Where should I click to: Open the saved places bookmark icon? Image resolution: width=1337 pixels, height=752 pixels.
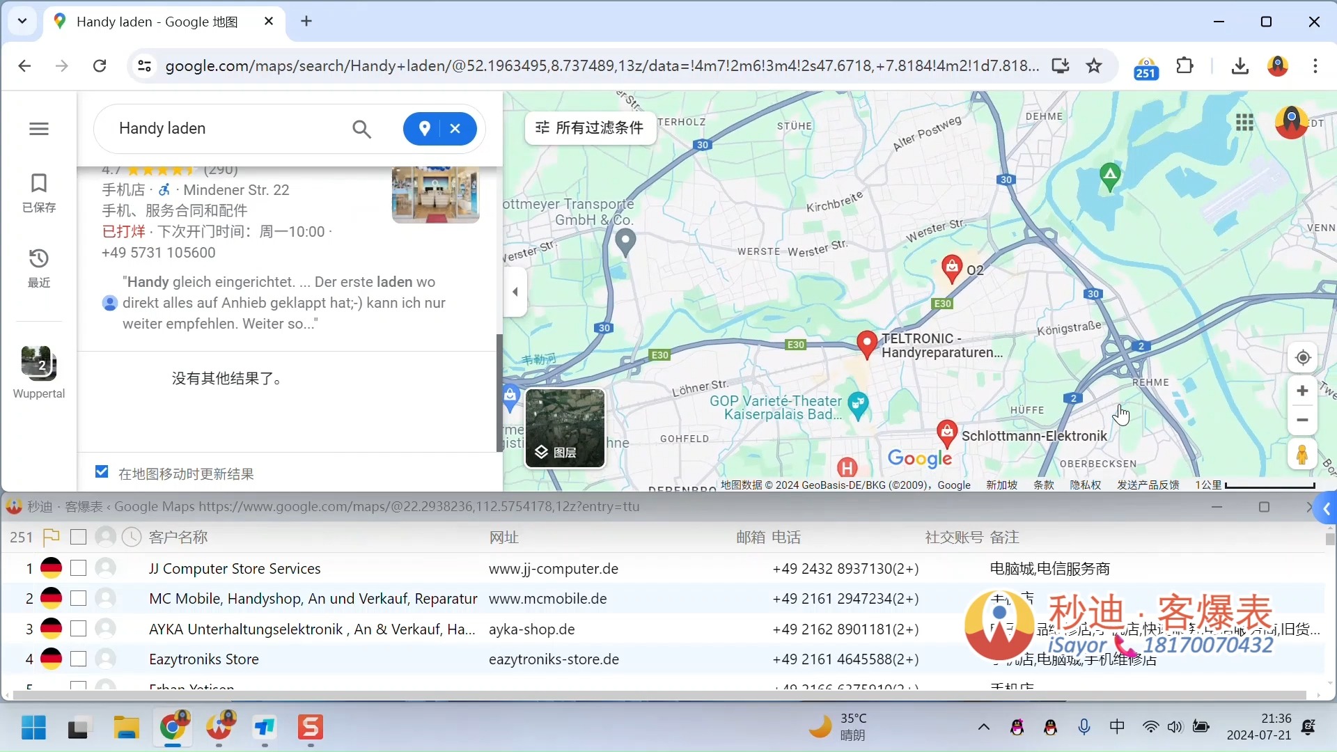tap(39, 193)
